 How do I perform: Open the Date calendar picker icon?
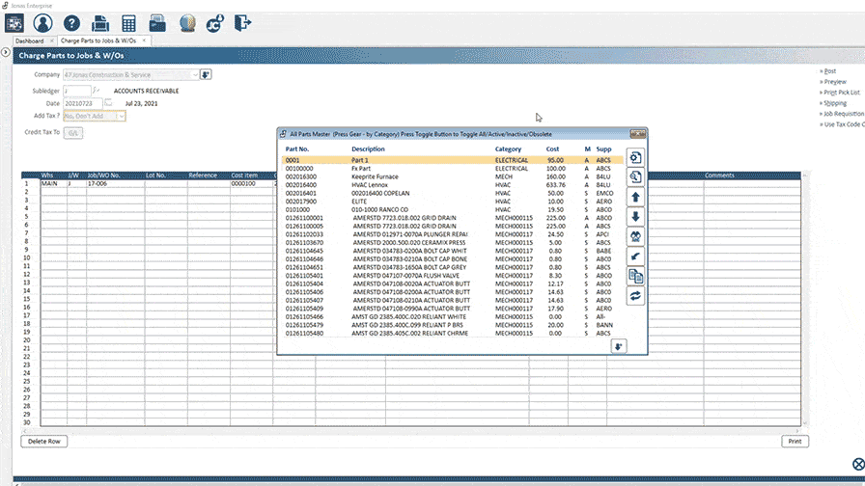pos(108,103)
